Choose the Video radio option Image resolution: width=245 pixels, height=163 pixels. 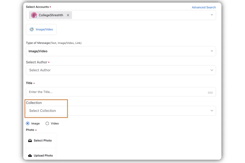pos(47,124)
